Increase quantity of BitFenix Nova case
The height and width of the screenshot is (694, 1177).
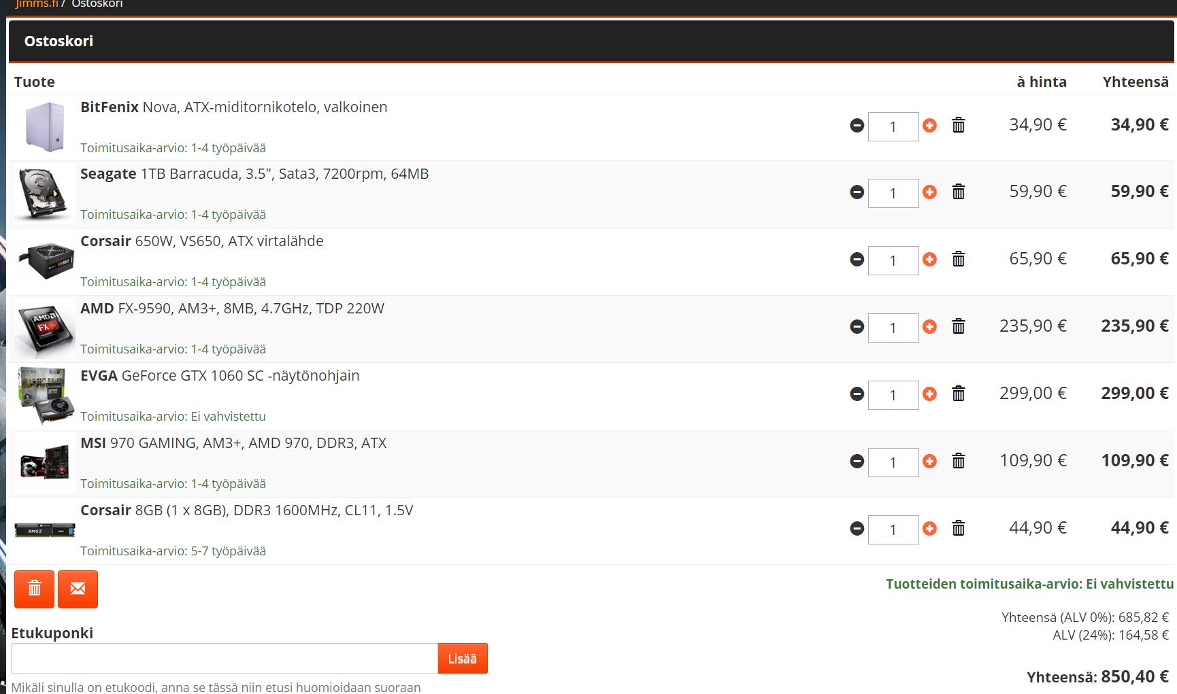[x=929, y=126]
